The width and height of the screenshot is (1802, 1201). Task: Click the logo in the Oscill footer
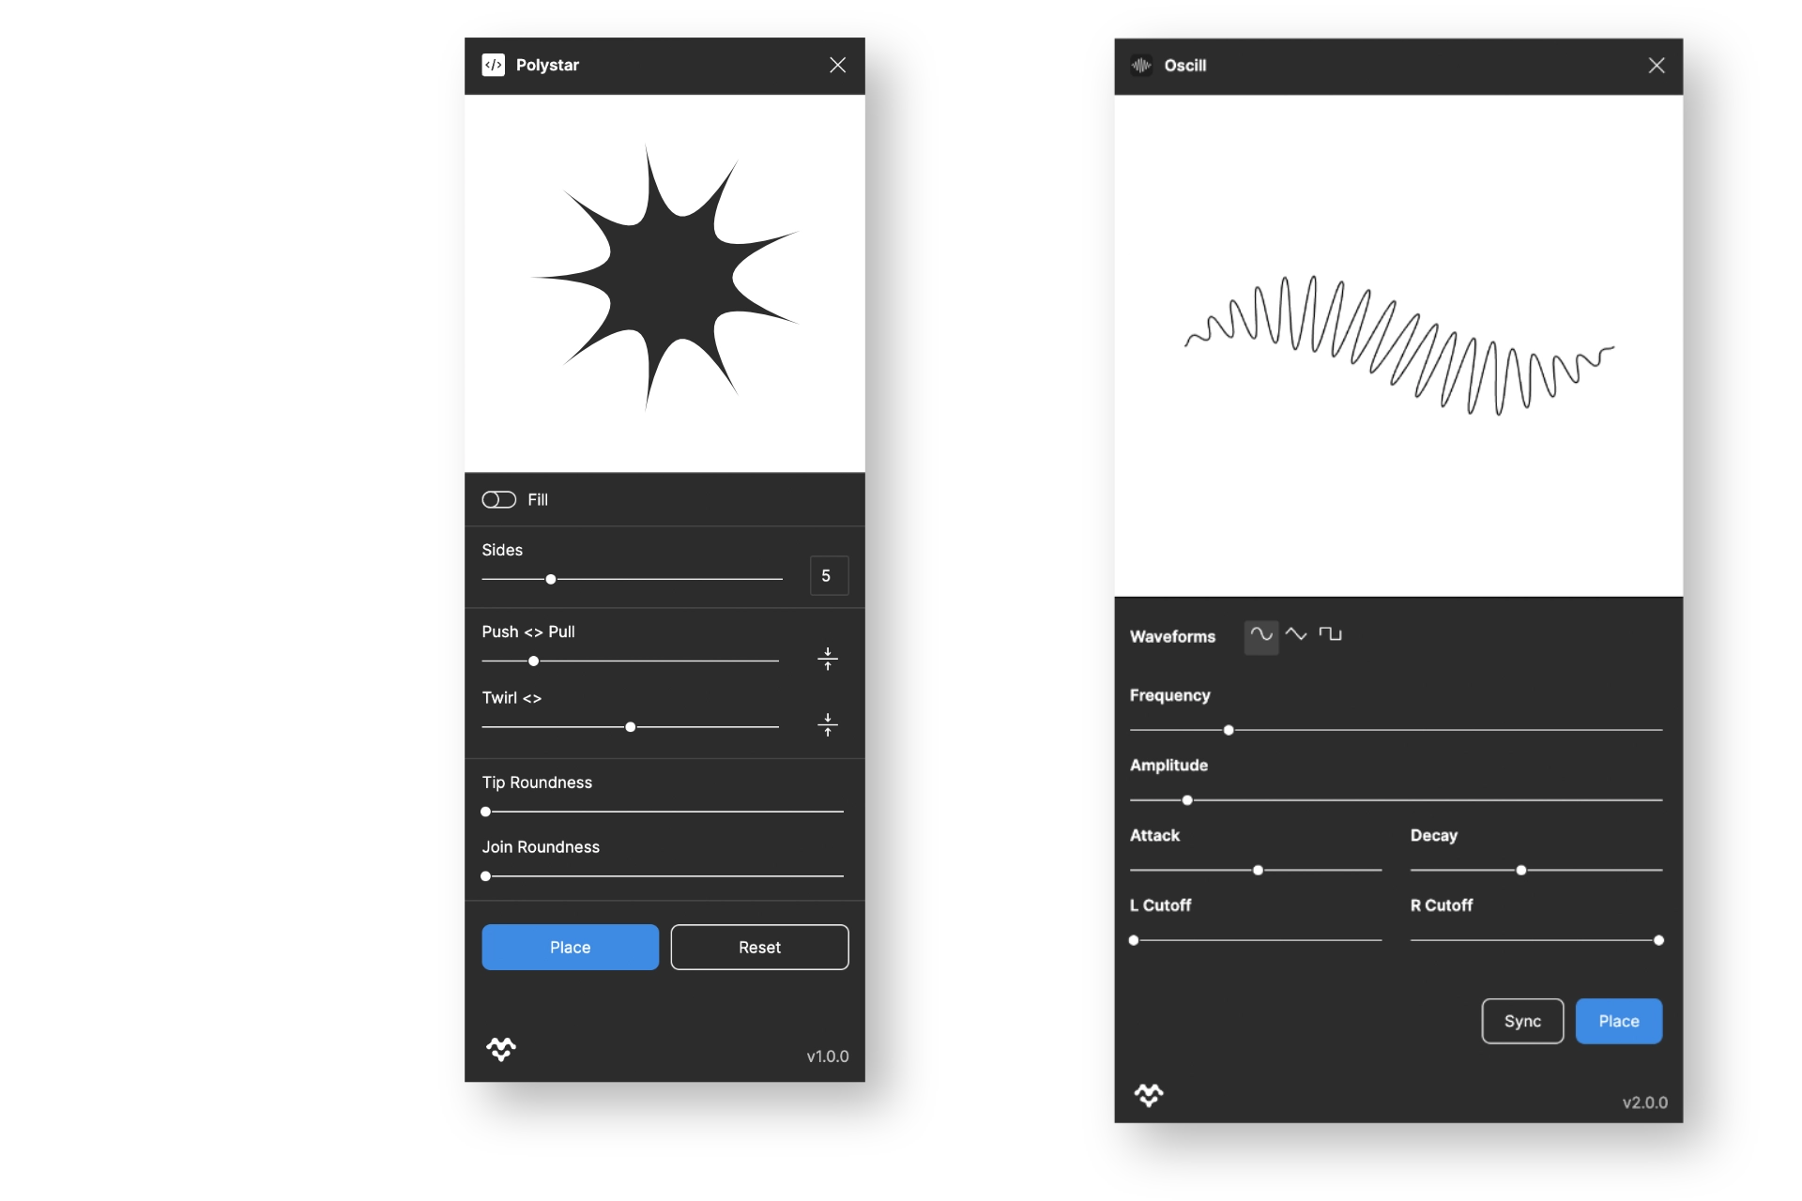point(1149,1095)
